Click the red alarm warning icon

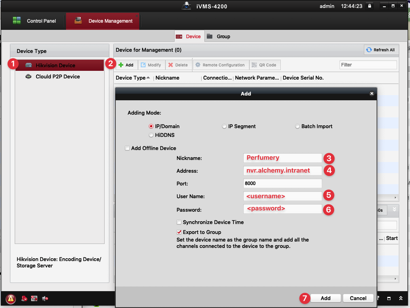tap(11, 298)
